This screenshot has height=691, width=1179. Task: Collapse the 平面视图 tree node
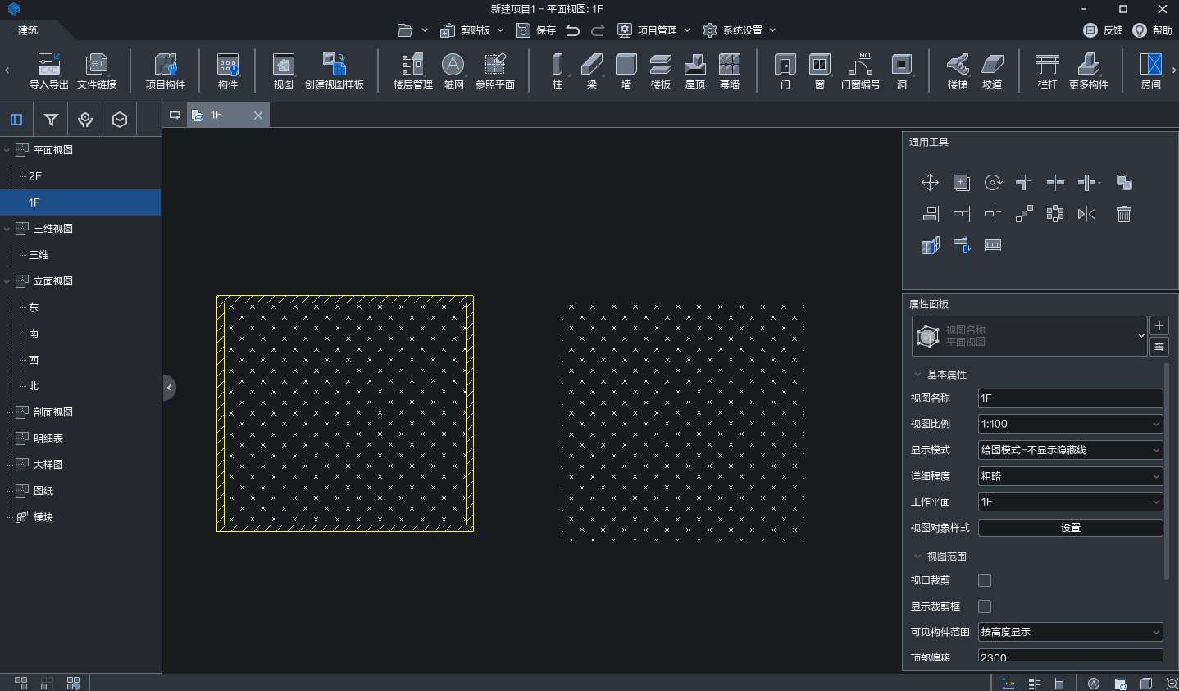(7, 150)
